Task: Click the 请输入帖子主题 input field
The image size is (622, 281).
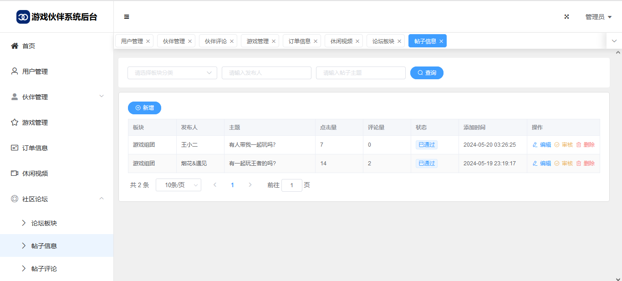Action: (360, 73)
